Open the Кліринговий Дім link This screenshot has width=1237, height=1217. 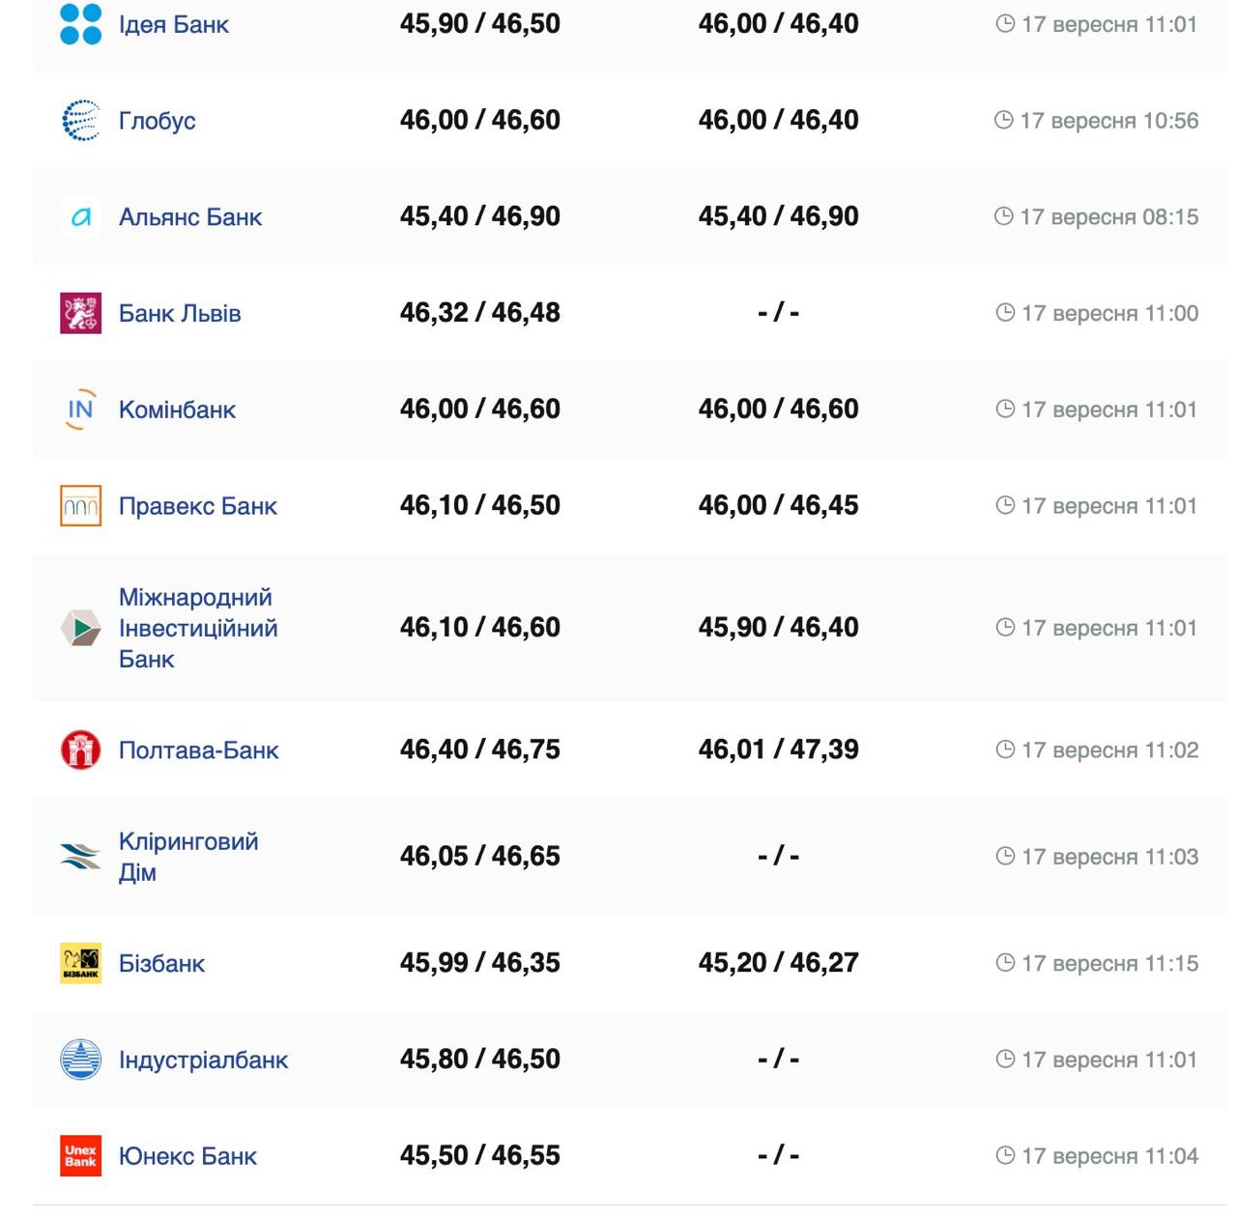tap(187, 856)
